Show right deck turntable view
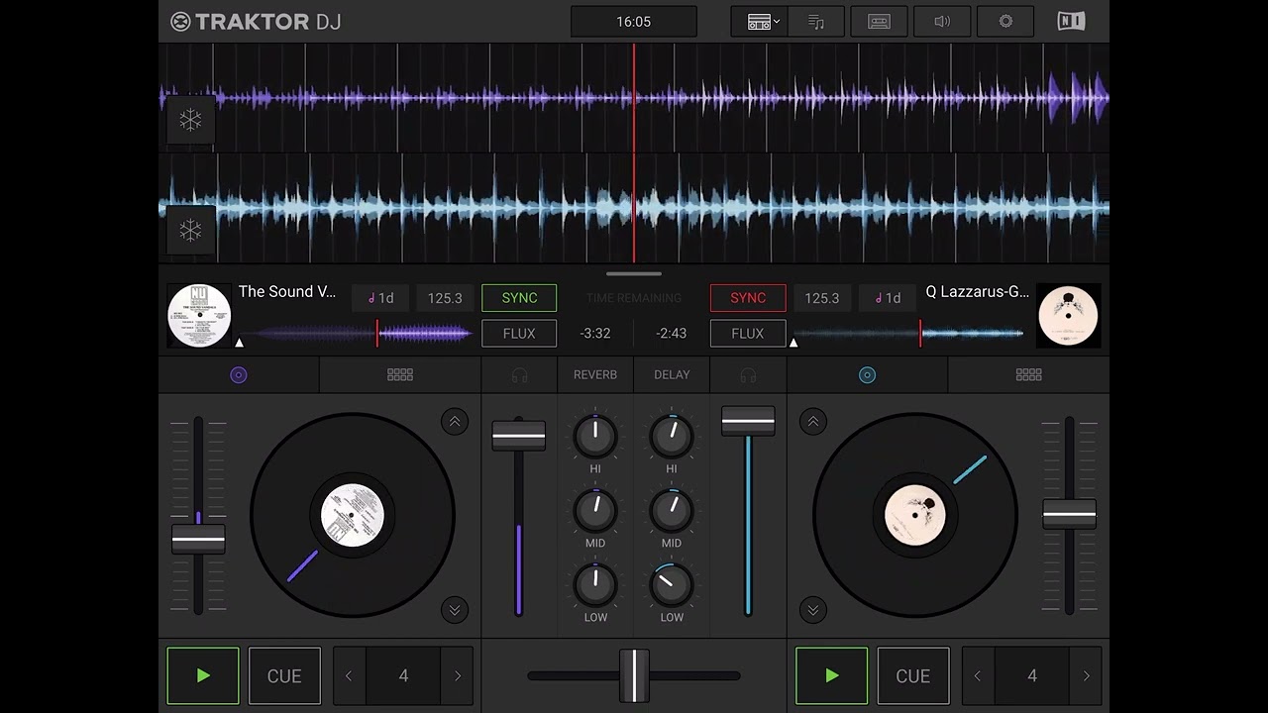Image resolution: width=1268 pixels, height=713 pixels. (867, 375)
